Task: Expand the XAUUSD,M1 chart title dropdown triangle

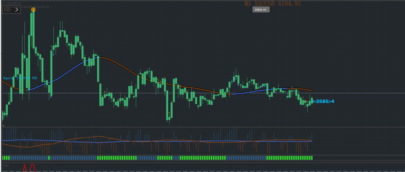Action: 4,3
